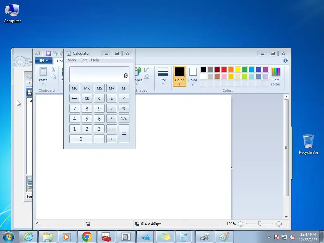Click the Back arrow in rear window

click(x=20, y=62)
